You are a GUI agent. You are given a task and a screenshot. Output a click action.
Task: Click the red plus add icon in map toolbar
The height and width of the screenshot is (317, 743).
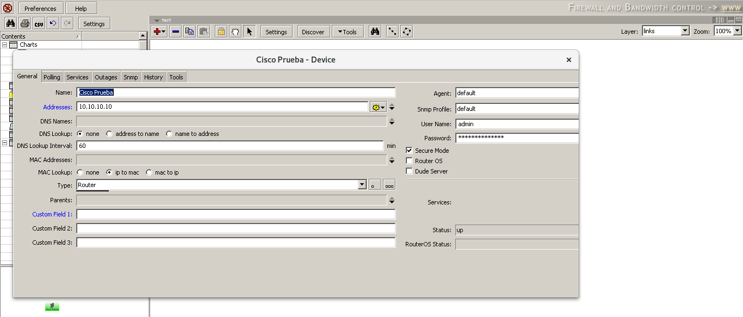159,32
